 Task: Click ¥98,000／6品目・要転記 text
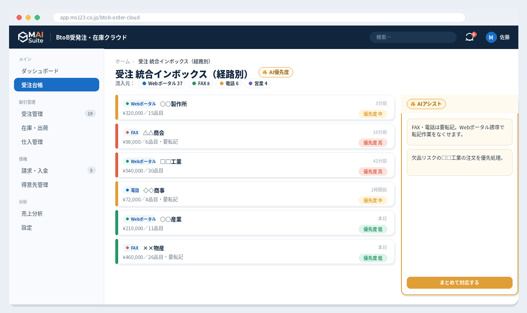150,142
